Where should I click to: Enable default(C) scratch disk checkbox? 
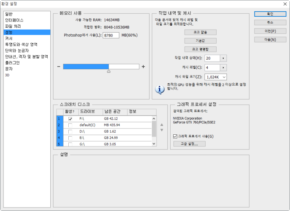pyautogui.click(x=70, y=125)
